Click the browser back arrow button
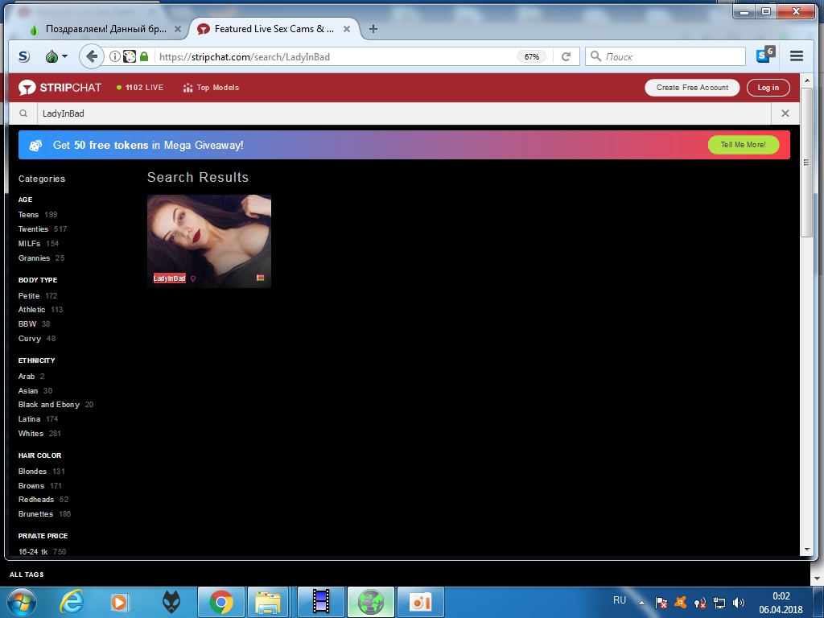The width and height of the screenshot is (824, 618). click(x=92, y=56)
